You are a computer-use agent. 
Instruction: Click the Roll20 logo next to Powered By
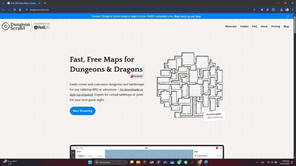pyautogui.click(x=41, y=27)
